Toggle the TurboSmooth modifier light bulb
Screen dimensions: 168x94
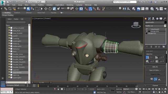147,29
